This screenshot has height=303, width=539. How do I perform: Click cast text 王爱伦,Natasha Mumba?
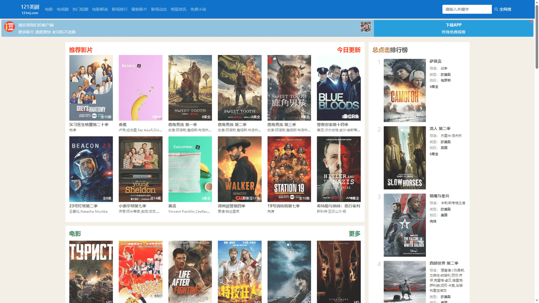pyautogui.click(x=88, y=212)
